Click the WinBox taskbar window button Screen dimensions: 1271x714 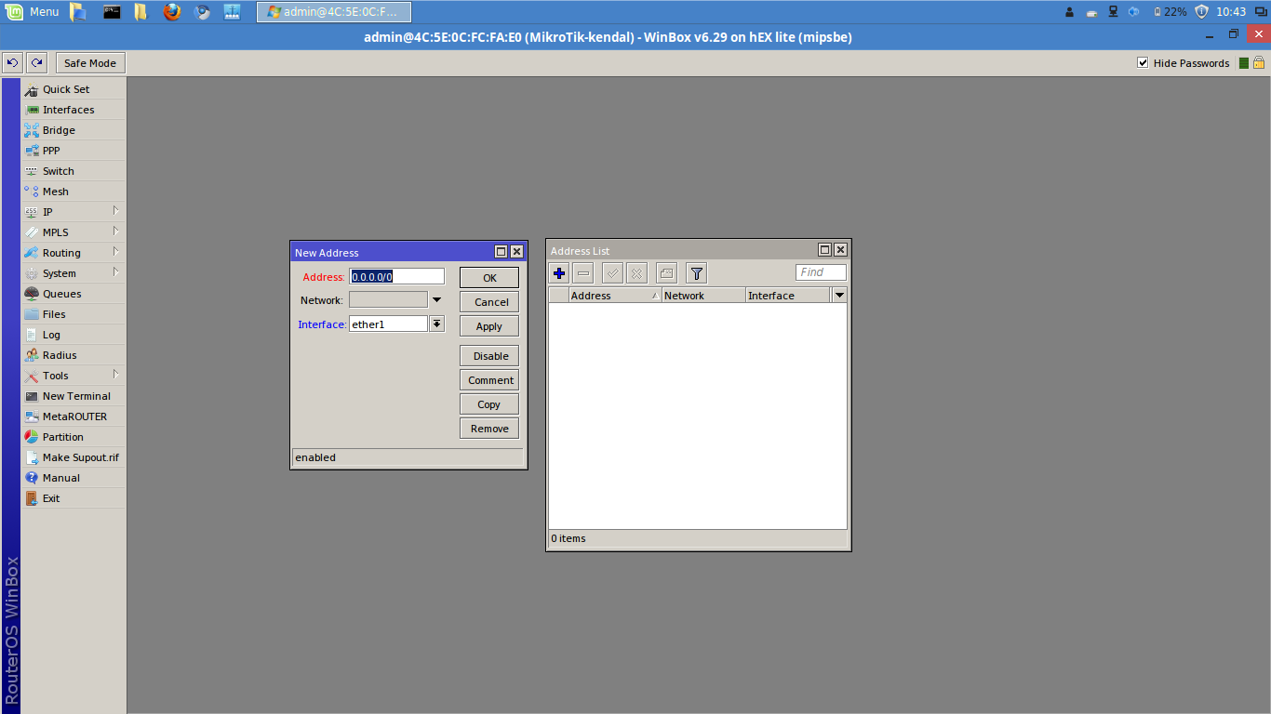point(334,12)
